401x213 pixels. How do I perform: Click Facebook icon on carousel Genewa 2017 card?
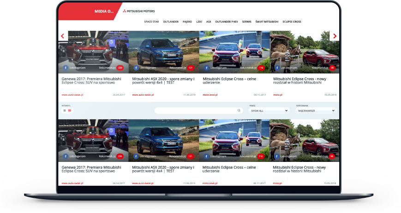[66, 68]
